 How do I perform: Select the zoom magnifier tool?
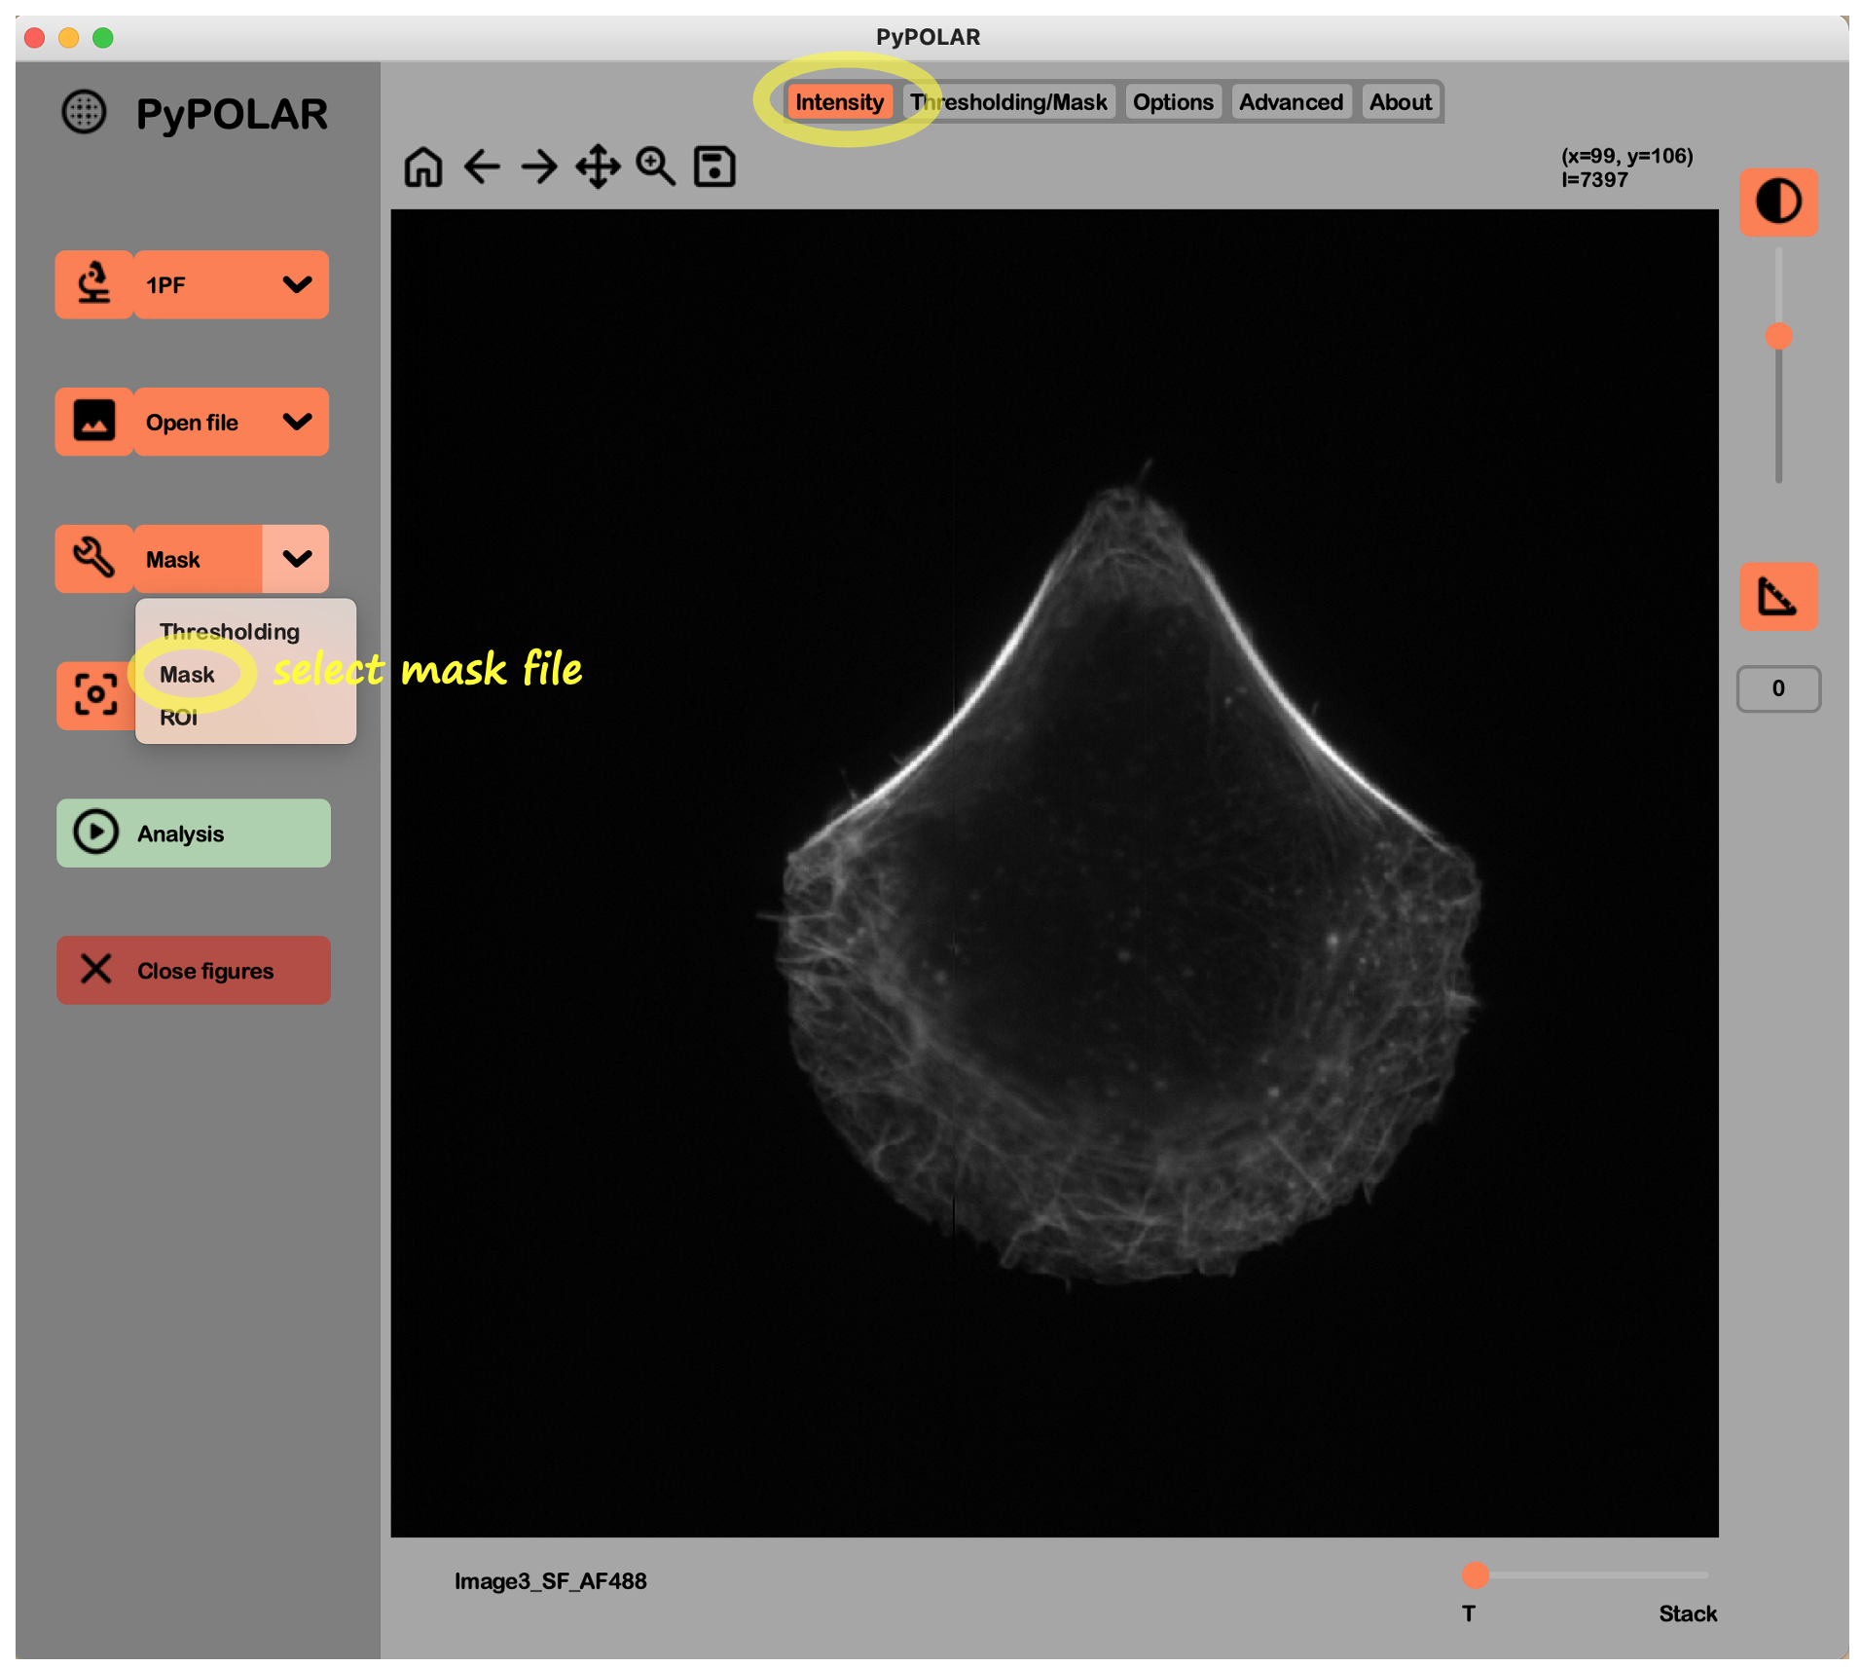pos(656,167)
